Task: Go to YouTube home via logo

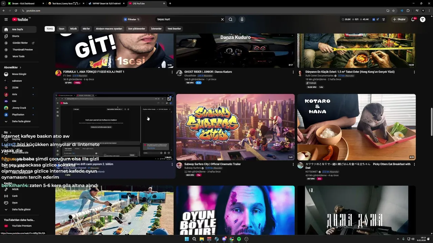Action: [21, 20]
